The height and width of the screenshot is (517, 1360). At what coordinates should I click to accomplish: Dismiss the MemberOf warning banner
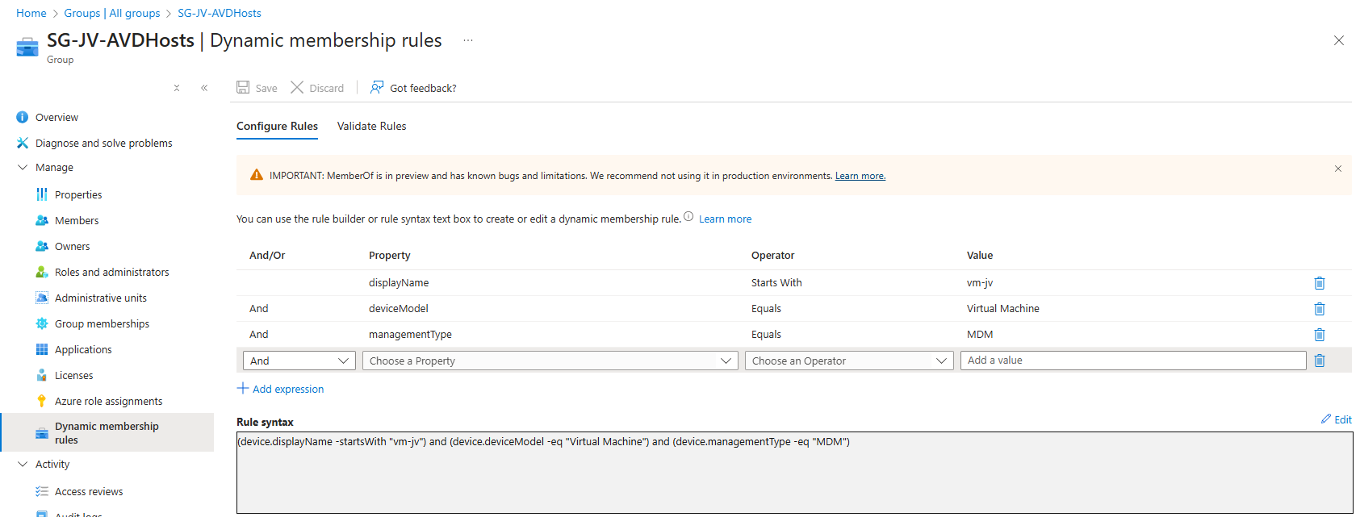1337,169
